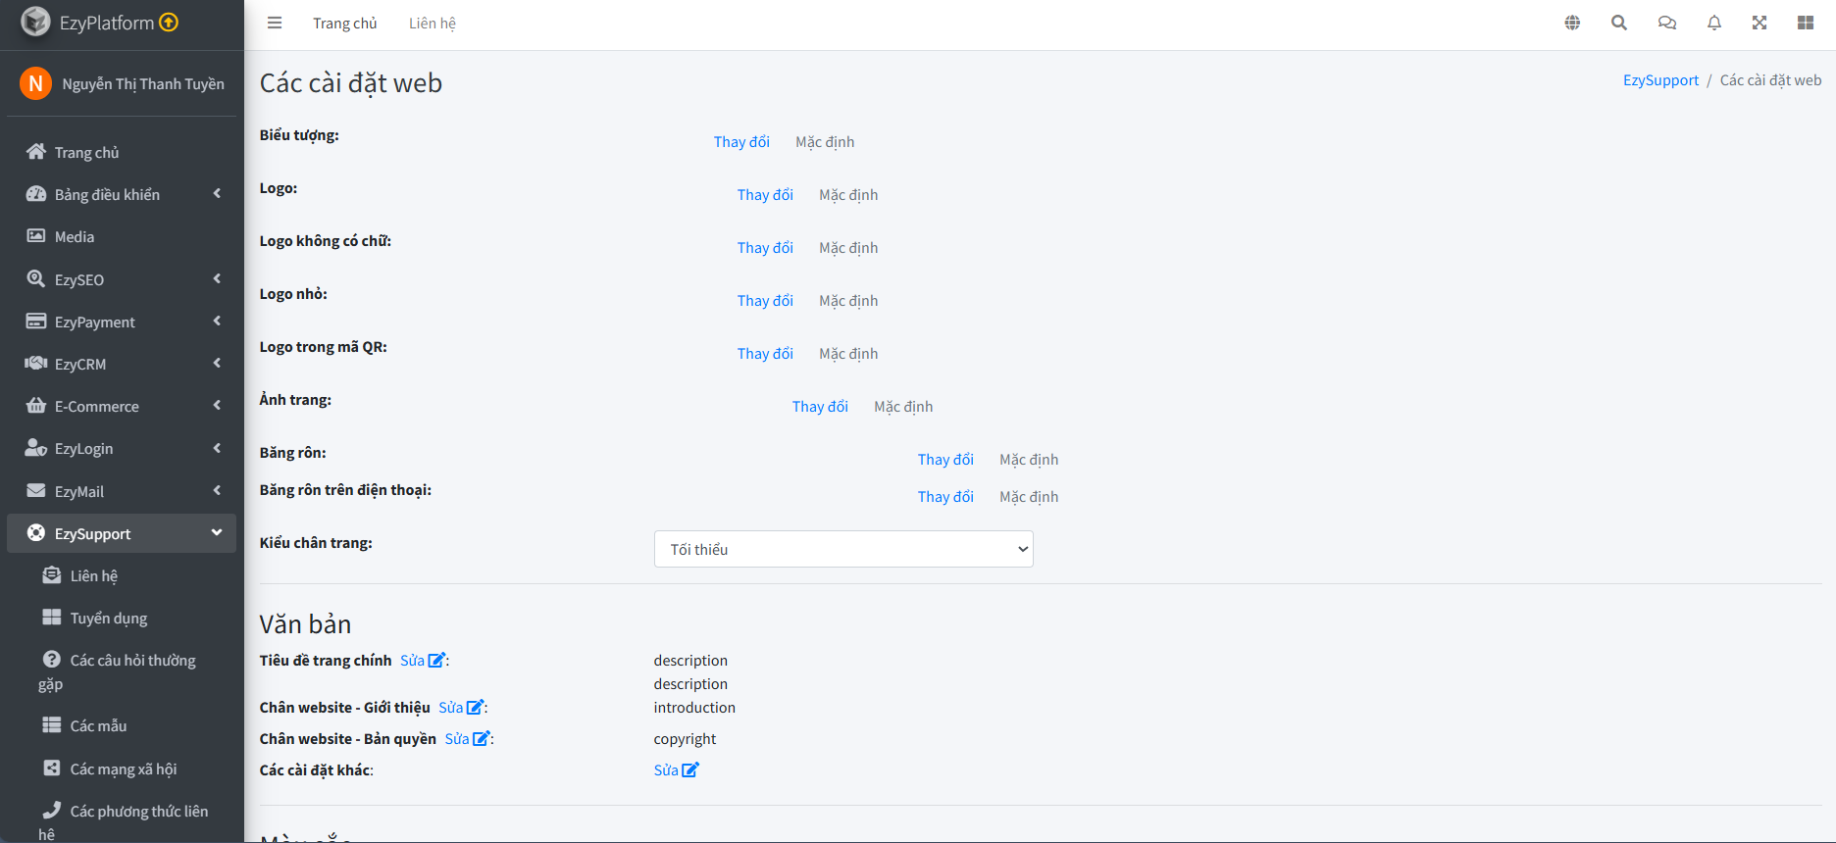Click the EzySupport breadcrumb link
The image size is (1836, 843).
point(1660,80)
